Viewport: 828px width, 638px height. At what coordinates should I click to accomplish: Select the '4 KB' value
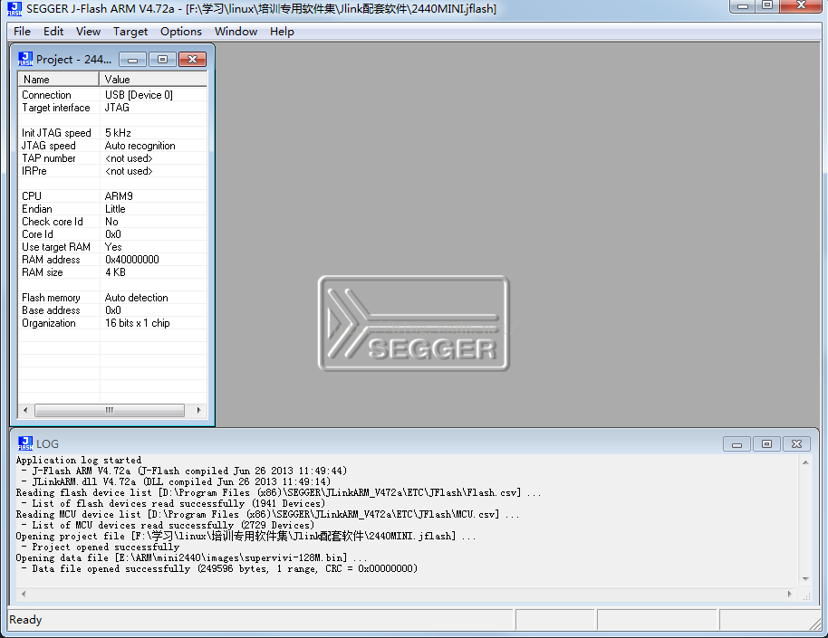(115, 272)
